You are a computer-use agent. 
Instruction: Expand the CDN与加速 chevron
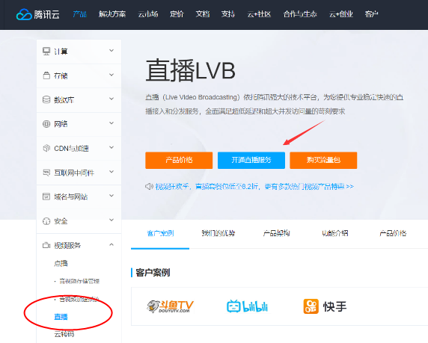111,147
